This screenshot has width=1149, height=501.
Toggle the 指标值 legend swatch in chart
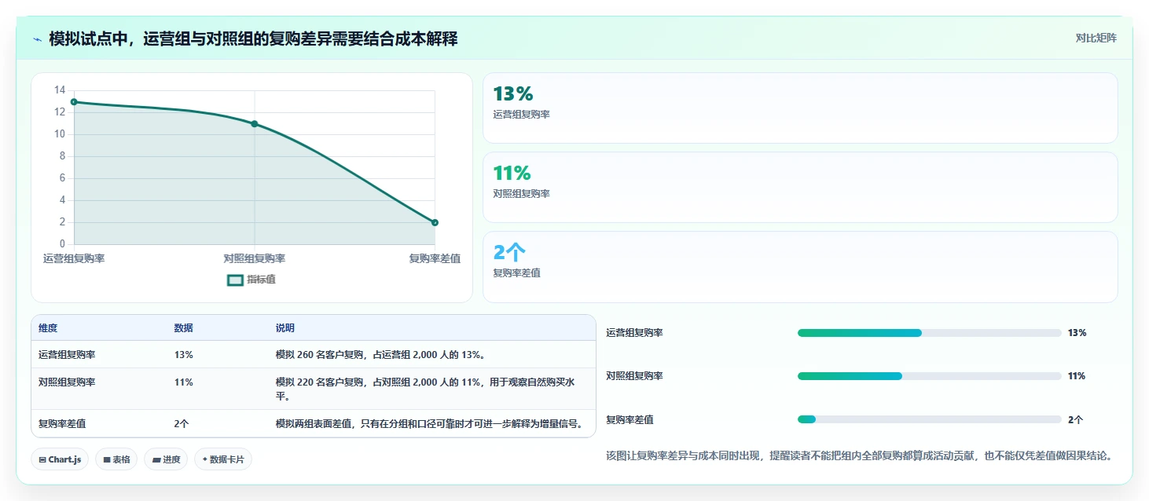(x=235, y=280)
